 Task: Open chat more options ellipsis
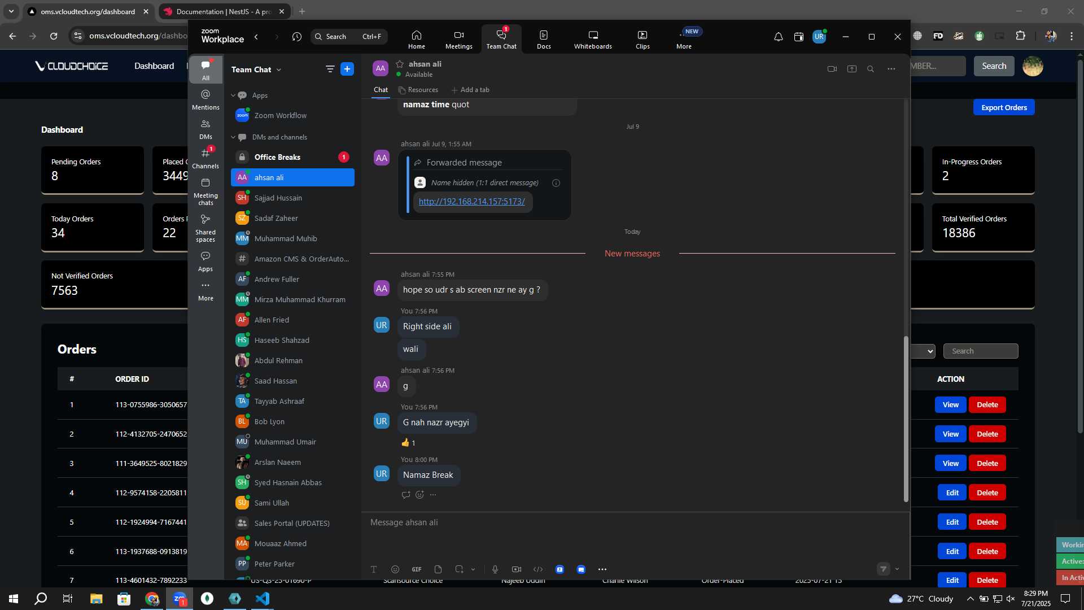pos(891,69)
